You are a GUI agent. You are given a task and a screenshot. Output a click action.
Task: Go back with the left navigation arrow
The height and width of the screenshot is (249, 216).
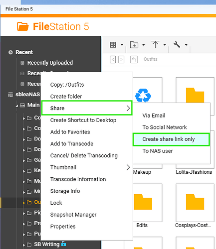tap(113, 59)
